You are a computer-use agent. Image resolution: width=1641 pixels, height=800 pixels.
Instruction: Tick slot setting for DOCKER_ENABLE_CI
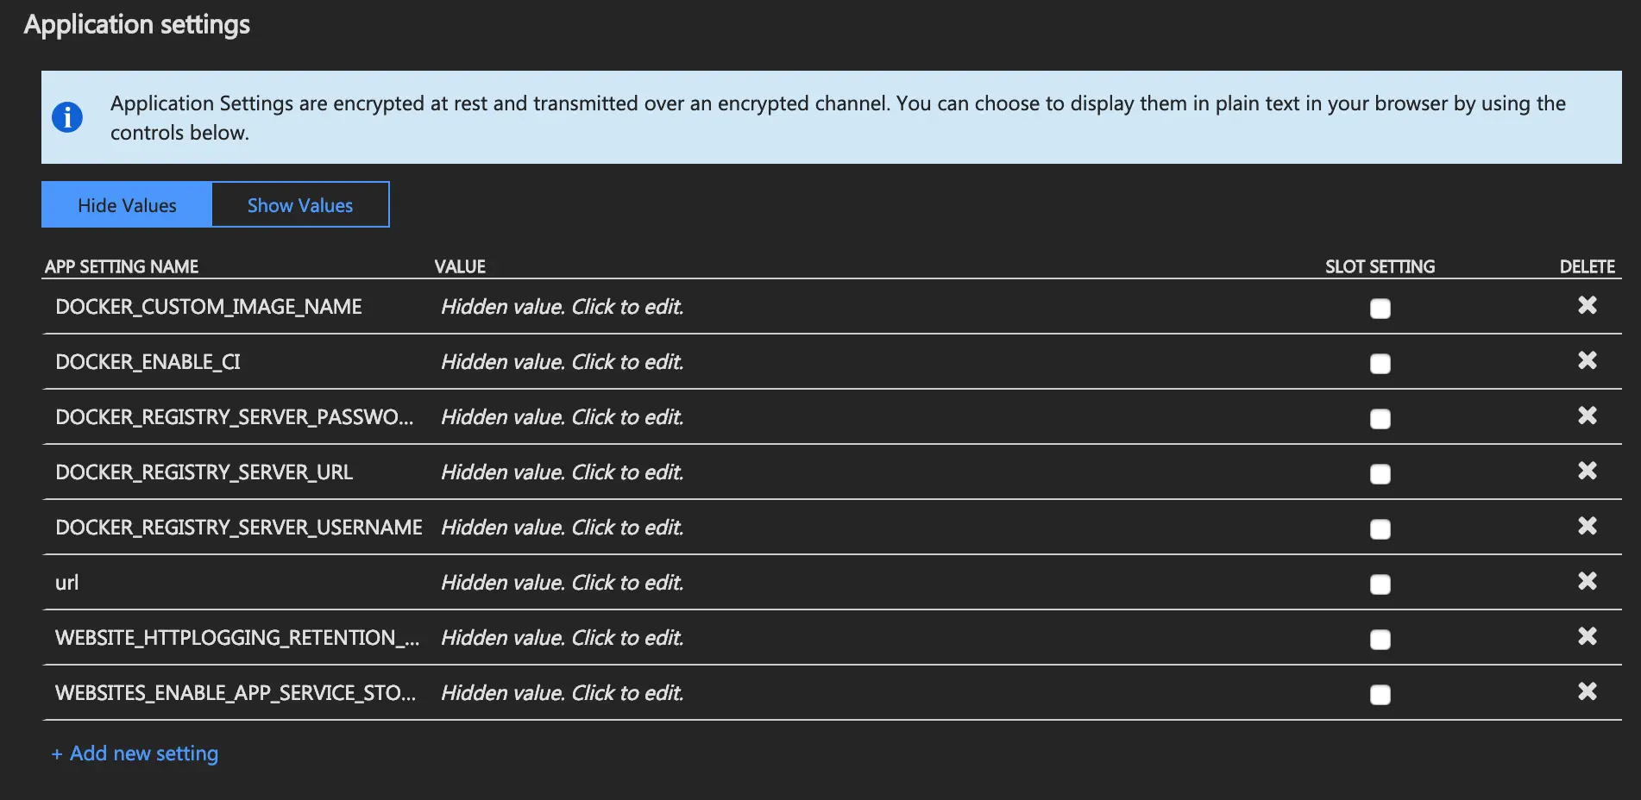[x=1380, y=364]
